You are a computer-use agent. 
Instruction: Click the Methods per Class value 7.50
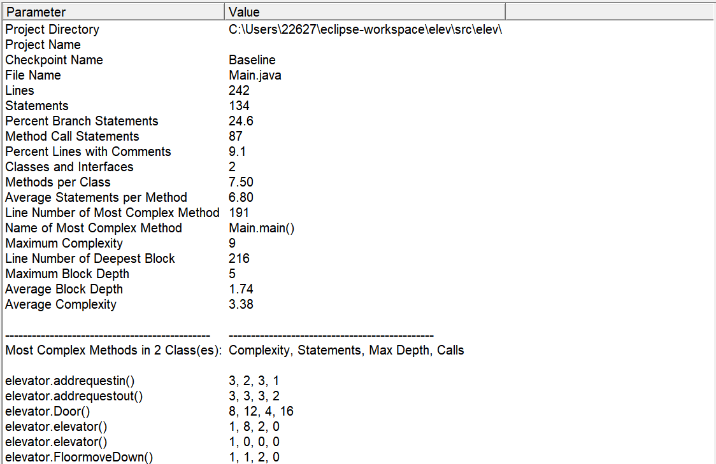(241, 183)
